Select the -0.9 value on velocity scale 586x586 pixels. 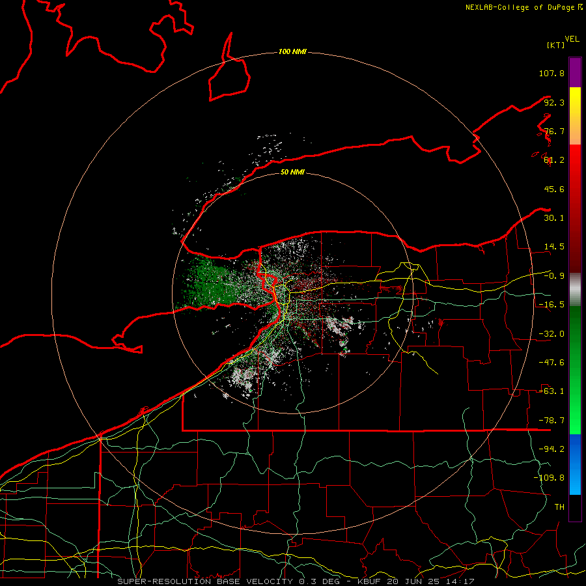pos(554,276)
